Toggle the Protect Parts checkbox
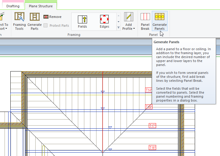 46,26
